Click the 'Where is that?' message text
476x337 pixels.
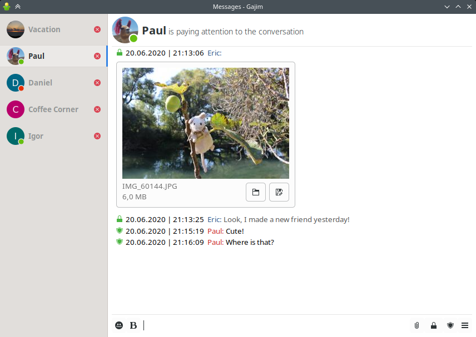click(250, 242)
